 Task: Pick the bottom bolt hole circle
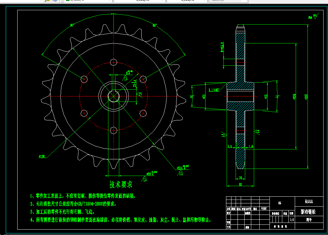point(113,131)
